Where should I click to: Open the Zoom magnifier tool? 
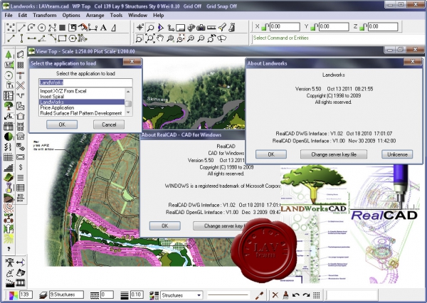tap(150, 27)
